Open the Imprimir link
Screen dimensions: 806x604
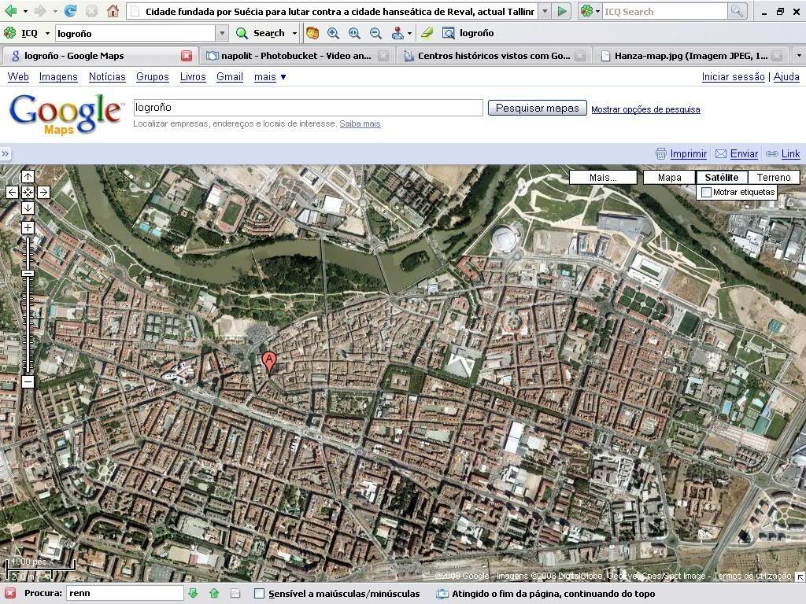click(x=688, y=154)
